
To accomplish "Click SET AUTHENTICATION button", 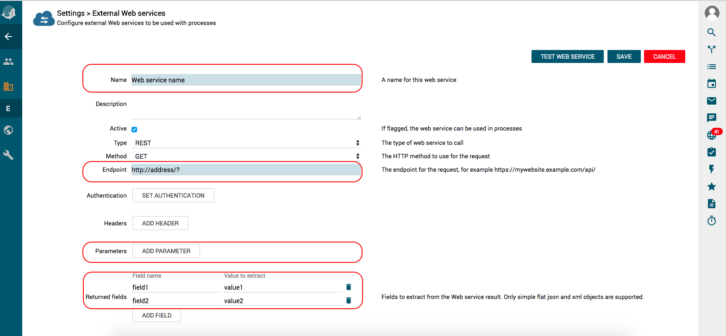I will (x=173, y=195).
